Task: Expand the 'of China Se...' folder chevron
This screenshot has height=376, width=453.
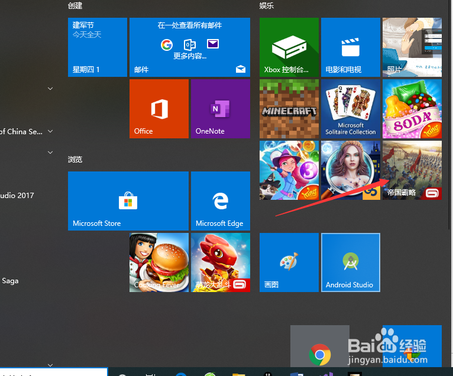Action: [50, 131]
